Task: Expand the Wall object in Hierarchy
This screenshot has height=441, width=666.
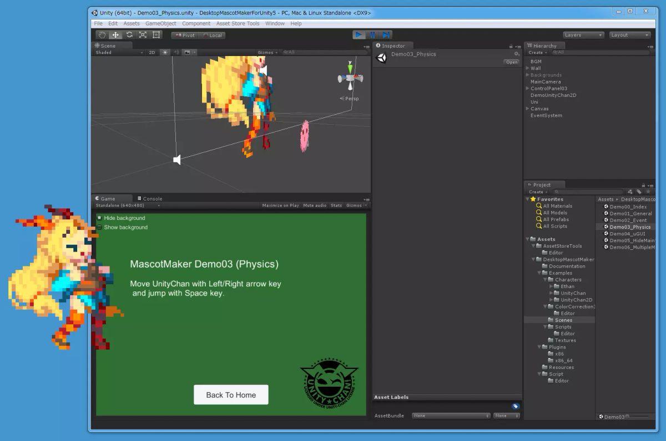Action: (x=528, y=68)
